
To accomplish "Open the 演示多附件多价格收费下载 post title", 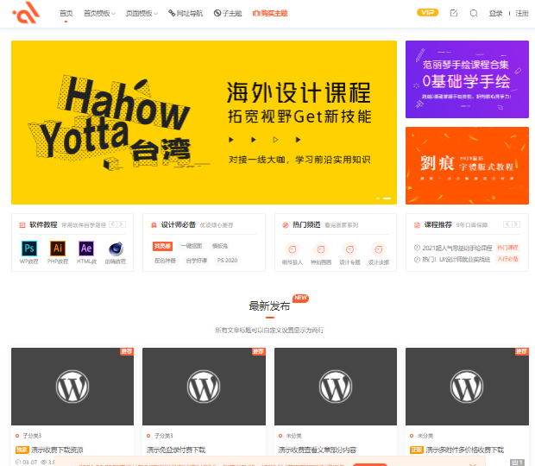I will click(465, 450).
